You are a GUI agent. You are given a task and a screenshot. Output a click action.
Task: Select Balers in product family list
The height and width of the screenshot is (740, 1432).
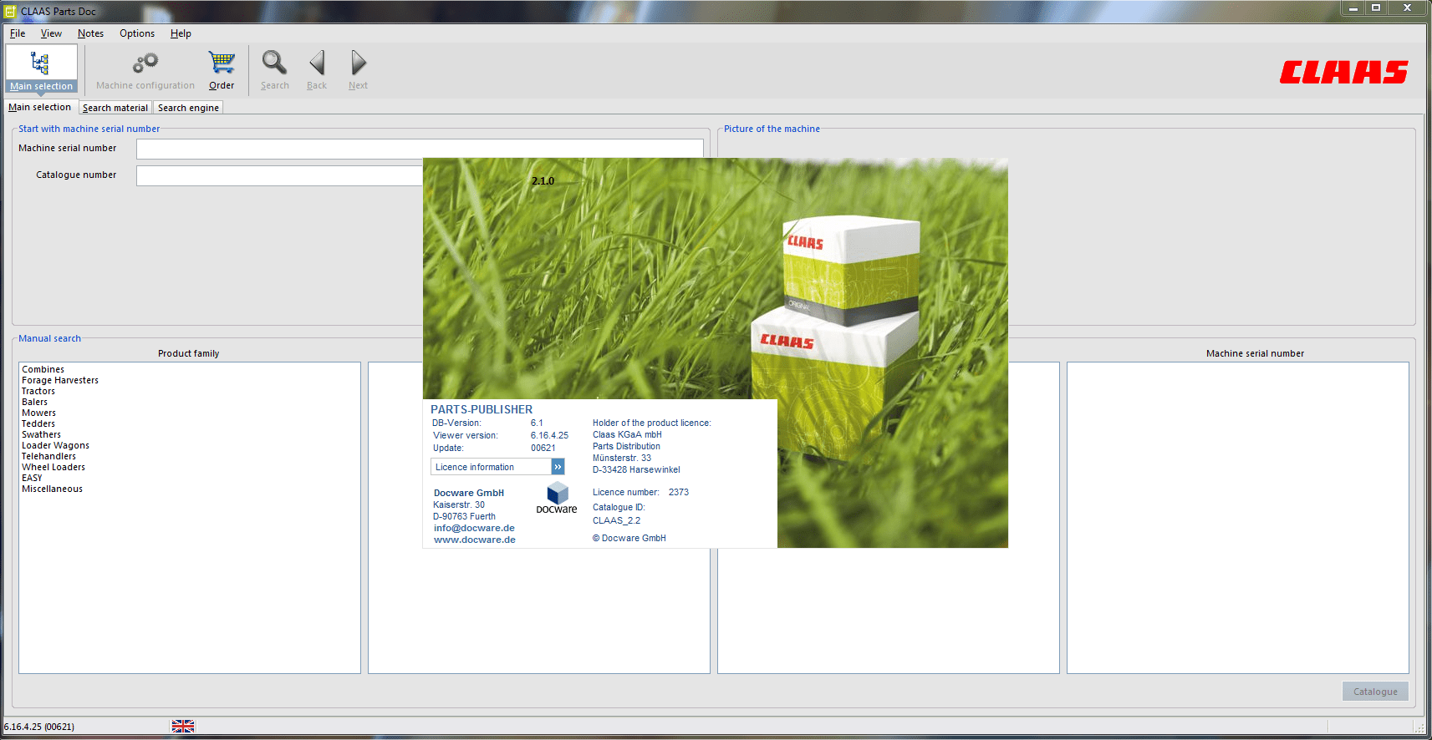coord(35,402)
